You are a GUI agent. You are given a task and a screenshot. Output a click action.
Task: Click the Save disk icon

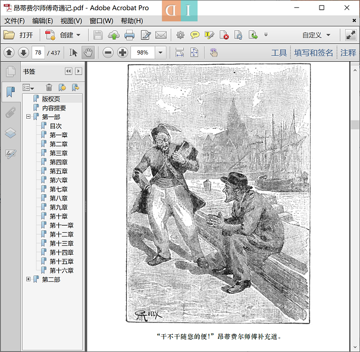98,35
